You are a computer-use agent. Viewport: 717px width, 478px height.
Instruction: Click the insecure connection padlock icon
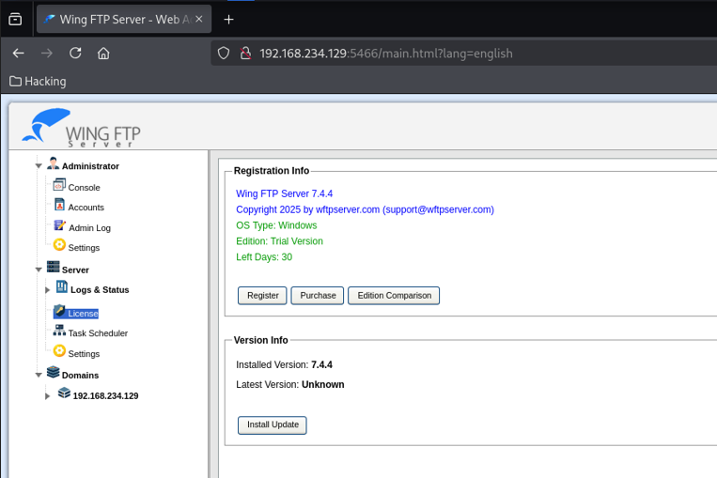245,54
